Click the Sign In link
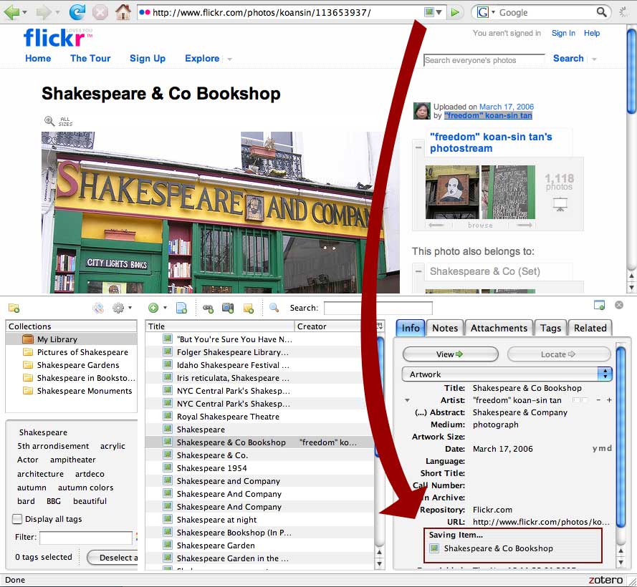 point(563,34)
